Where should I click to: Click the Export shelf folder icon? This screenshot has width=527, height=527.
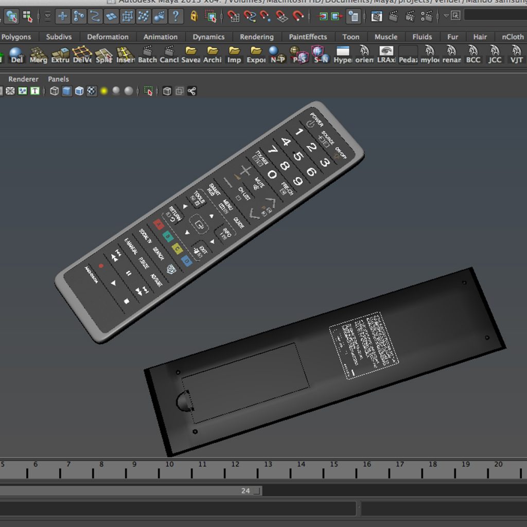coord(255,54)
